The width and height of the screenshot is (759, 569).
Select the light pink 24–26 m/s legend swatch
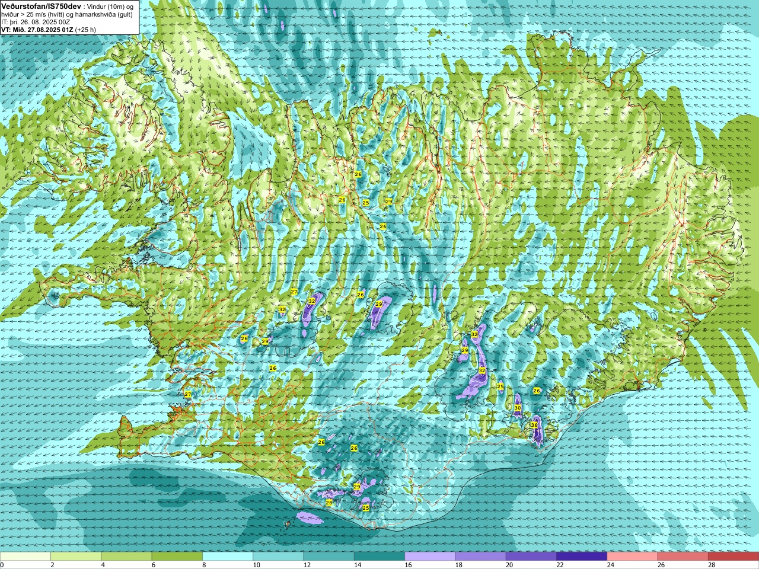point(632,556)
